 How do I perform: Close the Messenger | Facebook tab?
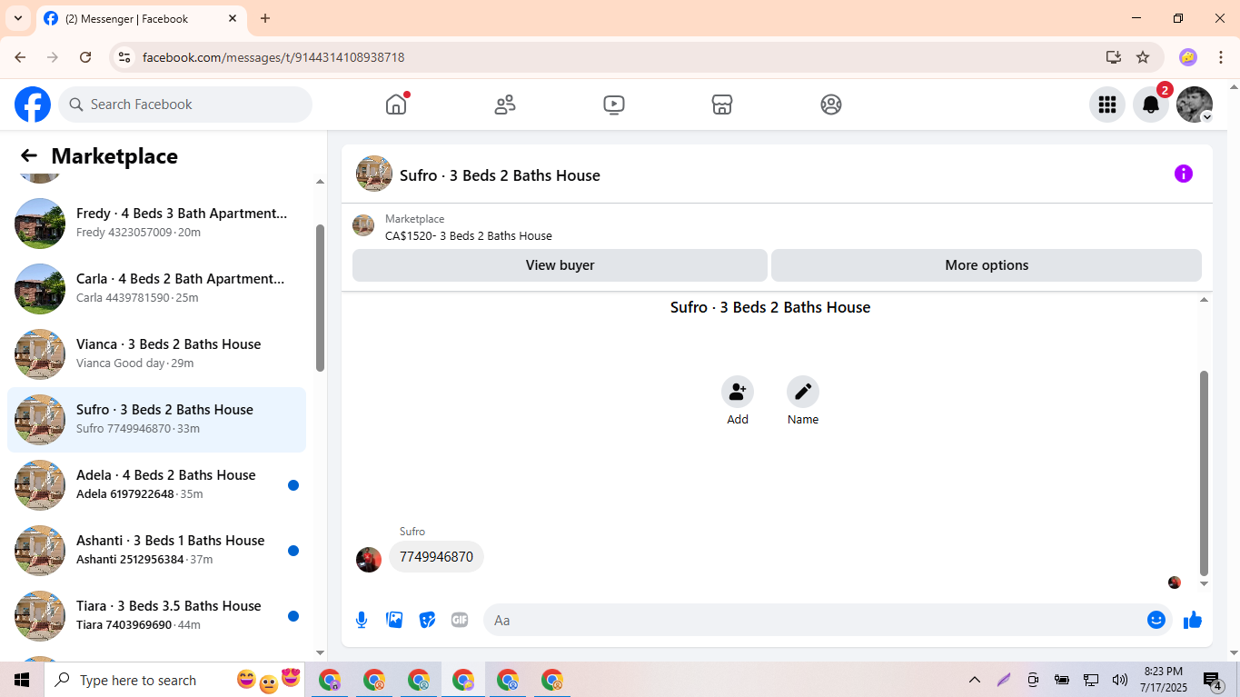click(233, 18)
